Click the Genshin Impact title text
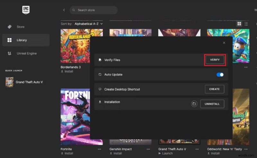This screenshot has height=158, width=257. 121,149
